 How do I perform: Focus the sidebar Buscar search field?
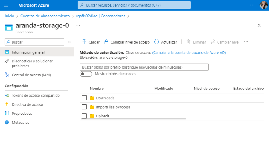[34, 42]
